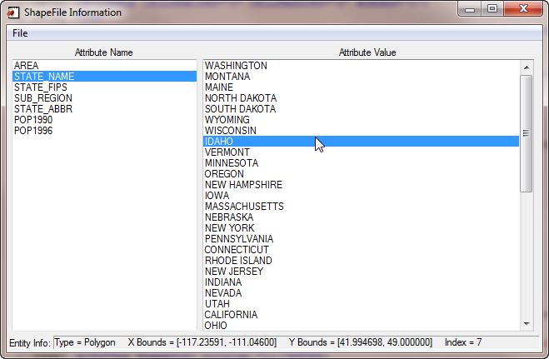Choose the NORTH DAKOTA value
Screen dimensions: 549x359
pos(361,98)
